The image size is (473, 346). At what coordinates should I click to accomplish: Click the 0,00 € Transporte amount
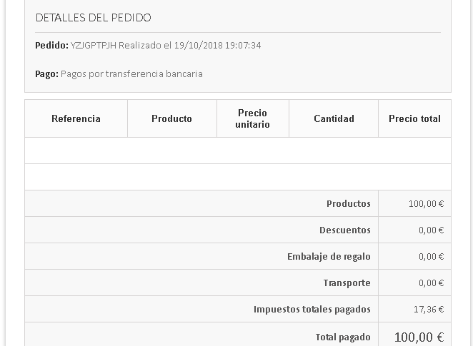[x=431, y=283]
